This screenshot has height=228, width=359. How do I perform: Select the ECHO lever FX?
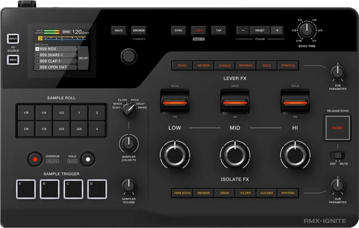pyautogui.click(x=182, y=65)
